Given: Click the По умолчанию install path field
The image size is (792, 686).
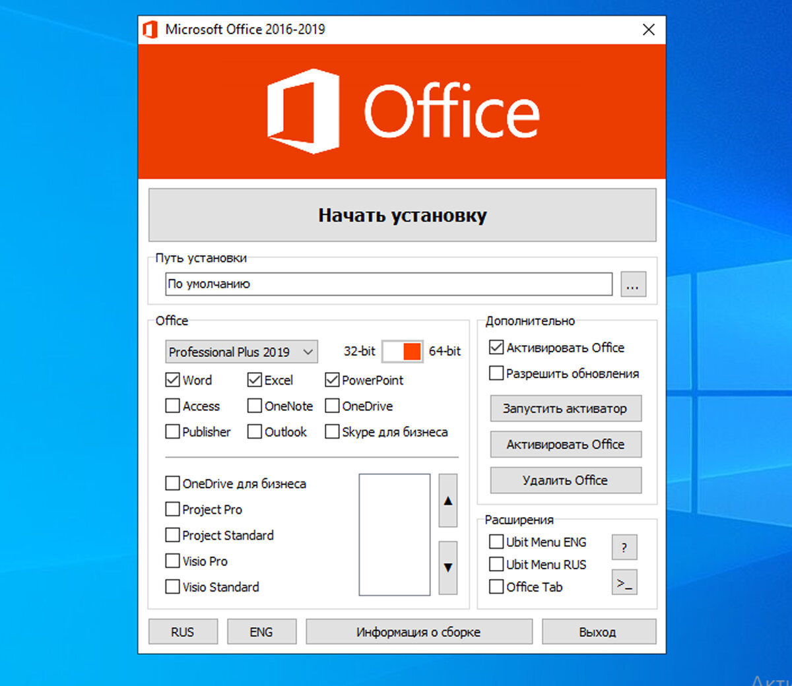Looking at the screenshot, I should pos(389,284).
